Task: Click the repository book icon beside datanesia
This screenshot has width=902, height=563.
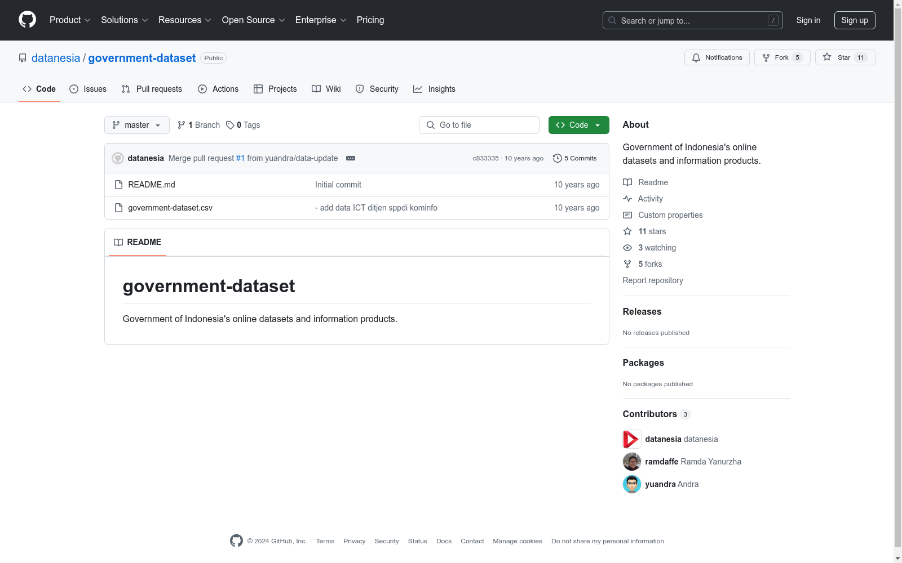Action: coord(23,58)
